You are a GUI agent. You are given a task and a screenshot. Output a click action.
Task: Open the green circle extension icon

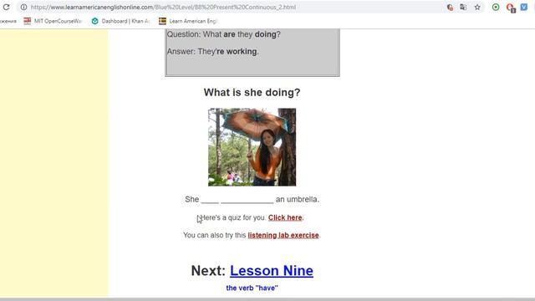496,7
